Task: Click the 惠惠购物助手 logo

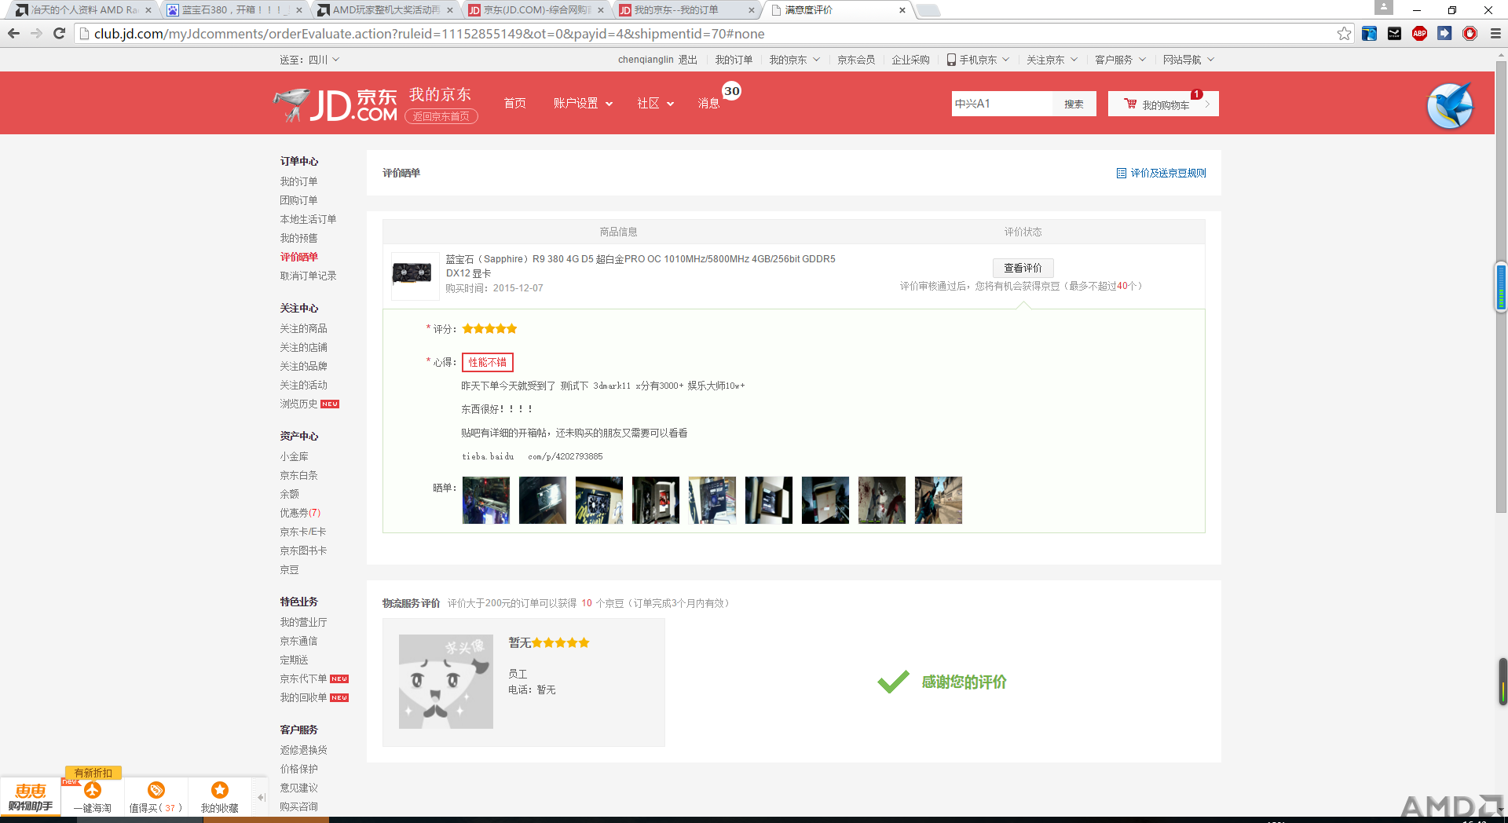Action: (31, 797)
